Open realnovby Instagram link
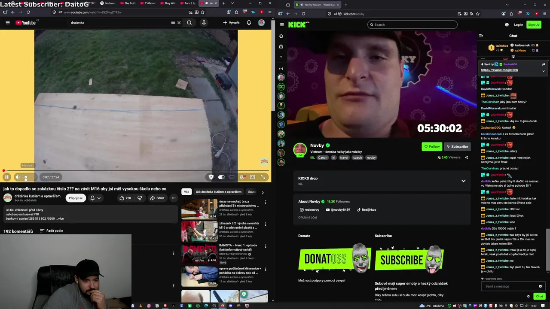Image resolution: width=550 pixels, height=309 pixels. coord(309,210)
